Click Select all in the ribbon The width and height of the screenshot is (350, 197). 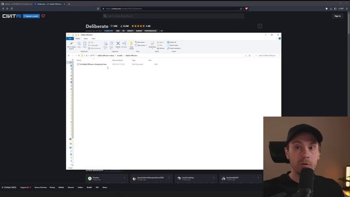click(x=172, y=42)
